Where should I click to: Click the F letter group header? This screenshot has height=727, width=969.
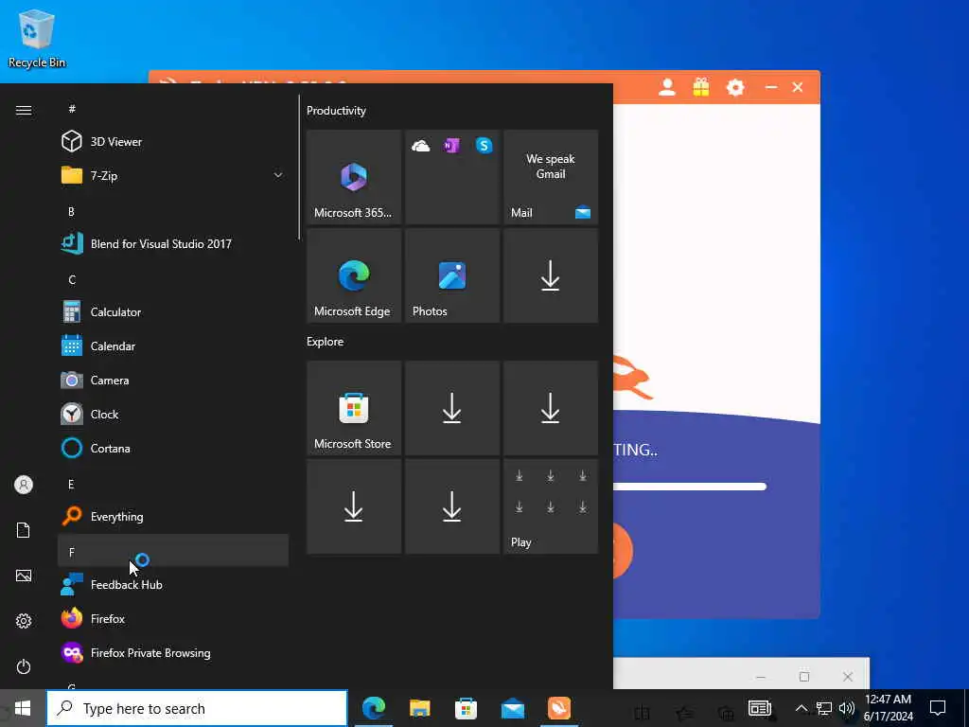pyautogui.click(x=173, y=551)
